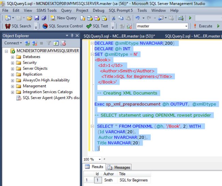Switch to the SQLQuery3.sql tab

[x=119, y=36]
